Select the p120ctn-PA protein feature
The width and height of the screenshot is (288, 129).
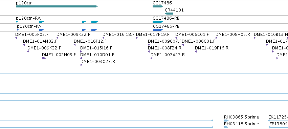[57, 30]
